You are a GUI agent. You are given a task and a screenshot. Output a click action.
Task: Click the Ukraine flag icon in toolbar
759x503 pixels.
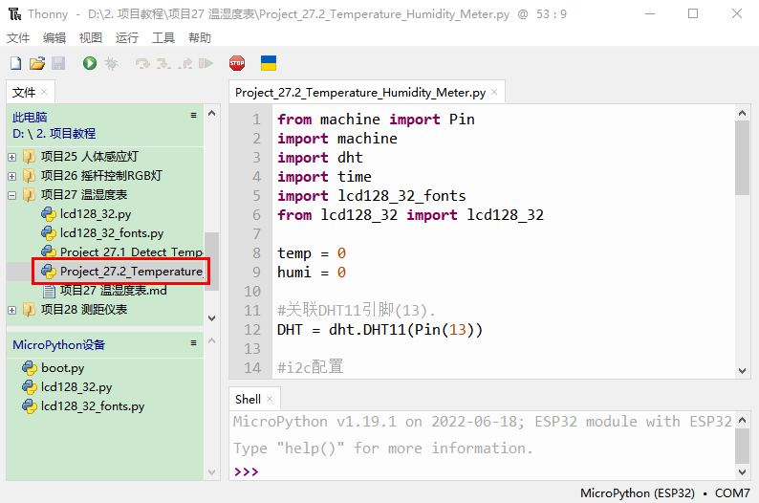[x=269, y=63]
